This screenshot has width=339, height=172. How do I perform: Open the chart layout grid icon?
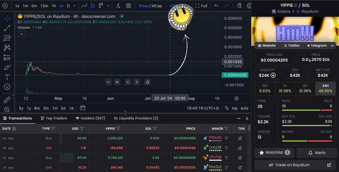click(129, 6)
